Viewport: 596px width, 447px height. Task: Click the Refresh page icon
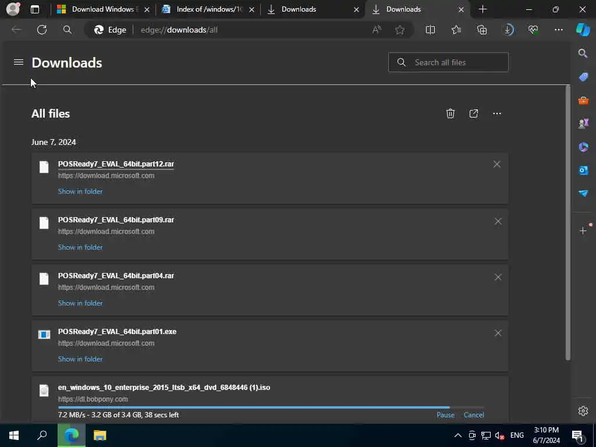pyautogui.click(x=42, y=30)
